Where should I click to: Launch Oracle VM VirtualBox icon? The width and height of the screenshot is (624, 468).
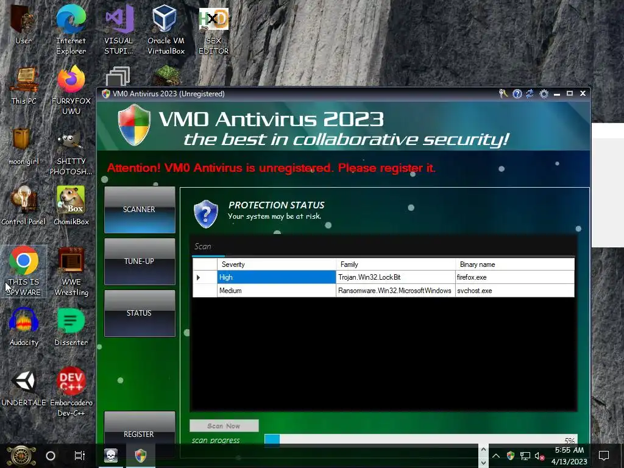[166, 29]
